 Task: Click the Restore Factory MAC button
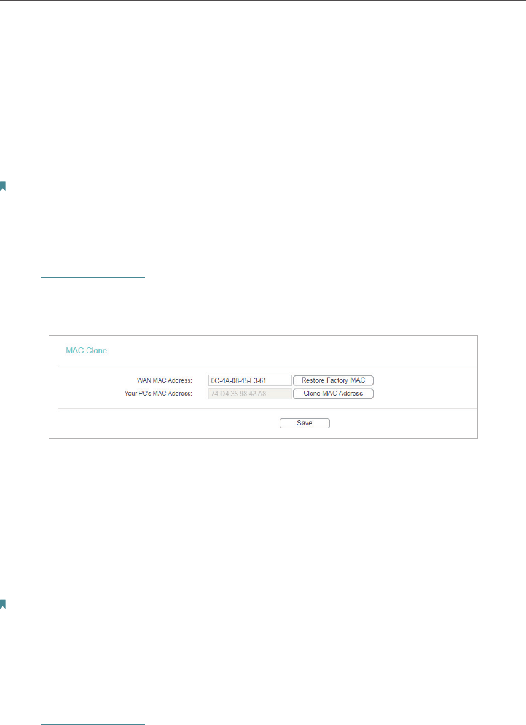(333, 380)
